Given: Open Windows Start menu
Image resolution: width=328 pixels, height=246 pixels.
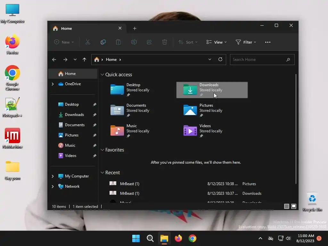Looking at the screenshot, I should pos(136,238).
